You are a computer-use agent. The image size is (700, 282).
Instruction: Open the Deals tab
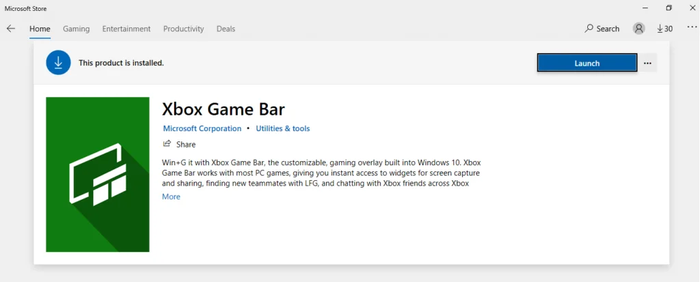coord(226,29)
